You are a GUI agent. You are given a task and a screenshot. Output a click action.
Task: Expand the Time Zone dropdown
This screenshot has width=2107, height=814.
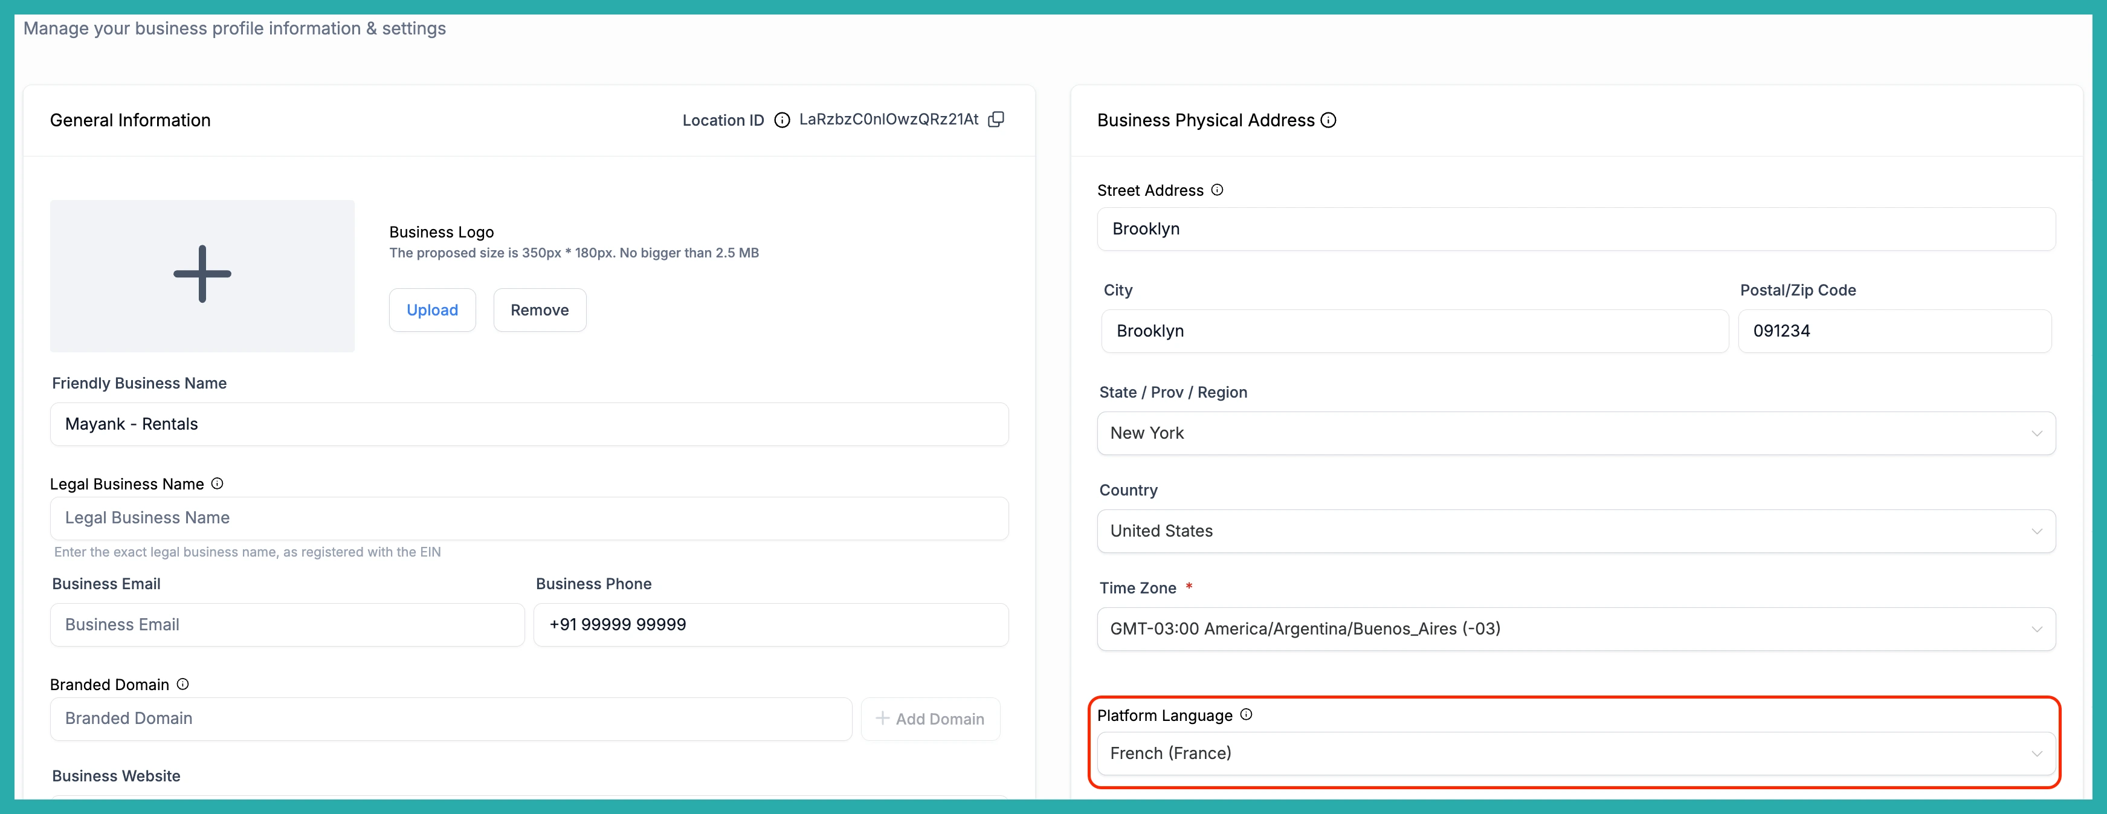tap(1575, 629)
